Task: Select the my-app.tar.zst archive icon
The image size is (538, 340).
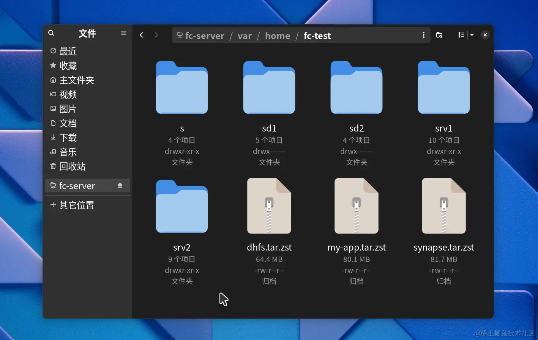Action: coord(357,206)
